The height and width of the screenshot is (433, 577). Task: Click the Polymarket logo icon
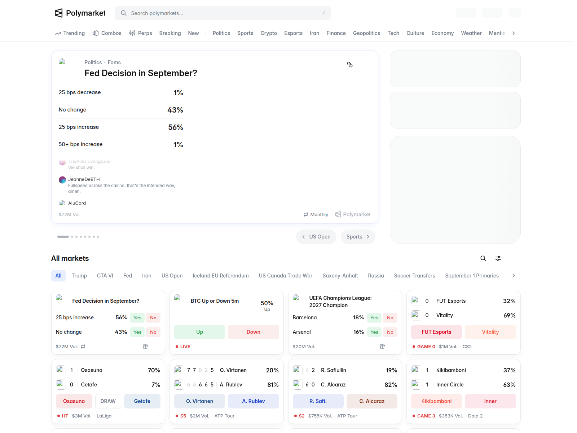[58, 13]
